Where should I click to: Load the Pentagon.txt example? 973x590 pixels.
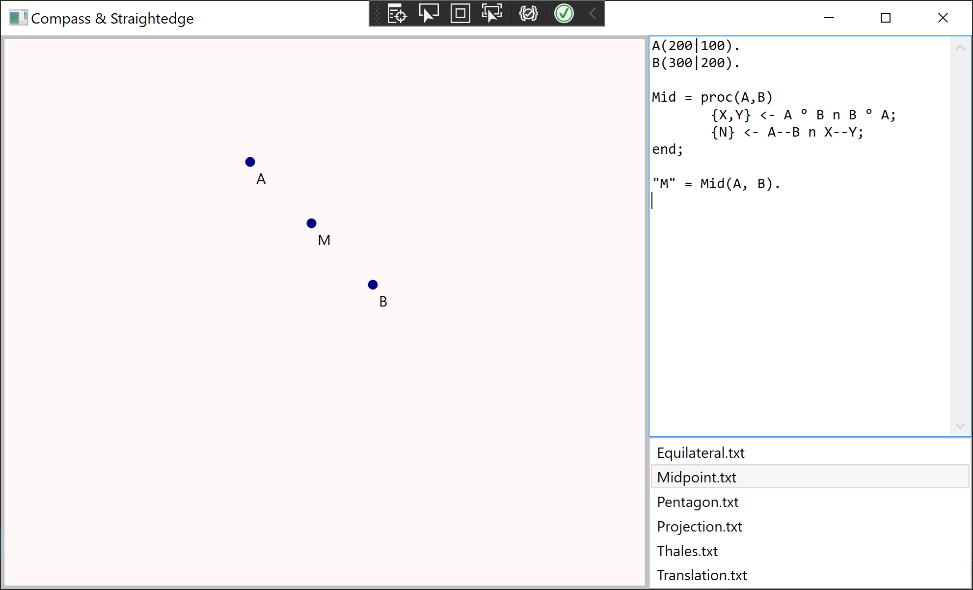(698, 502)
